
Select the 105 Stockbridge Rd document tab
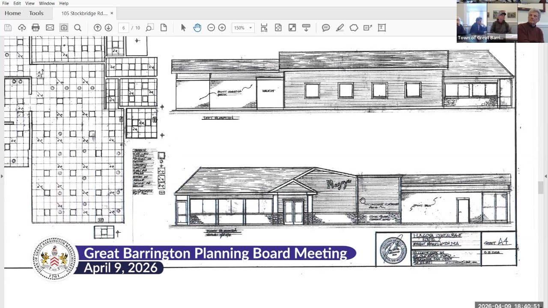84,13
